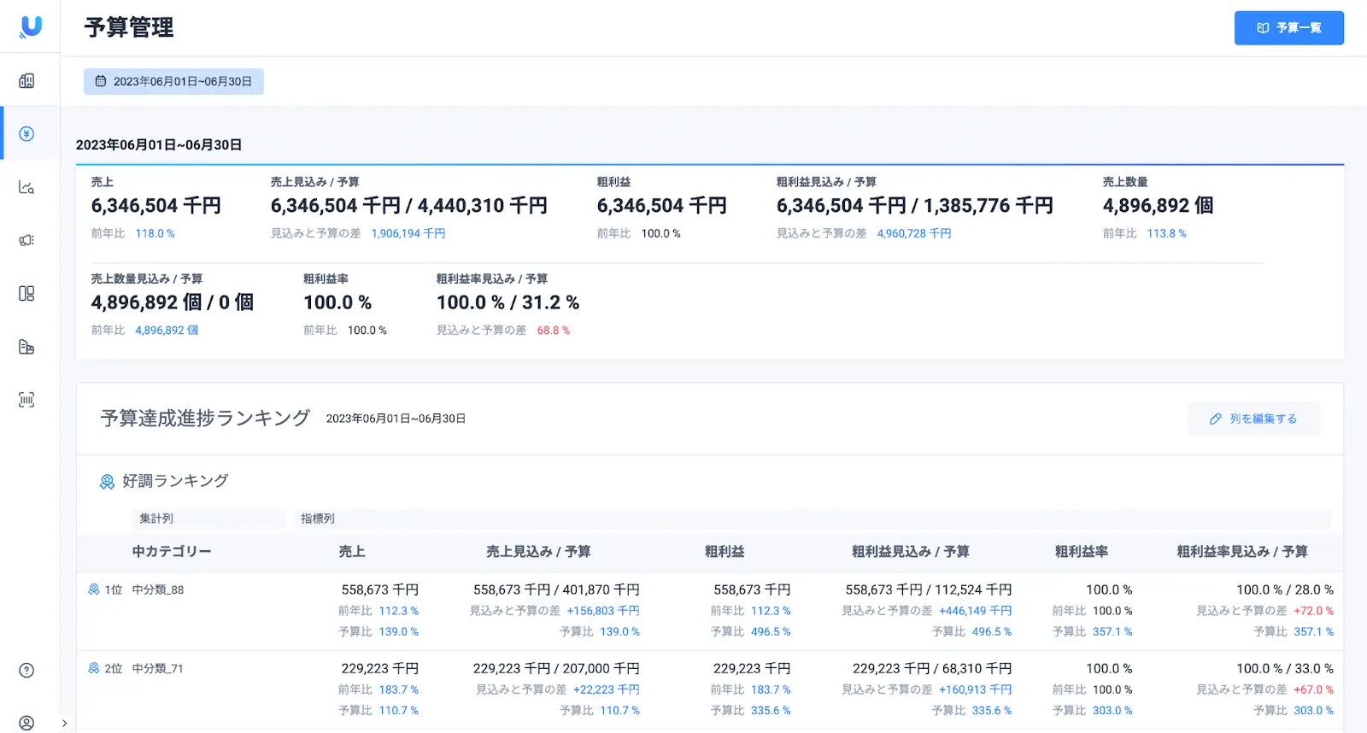
Task: Select the 中分類_71 row name
Action: pyautogui.click(x=158, y=668)
